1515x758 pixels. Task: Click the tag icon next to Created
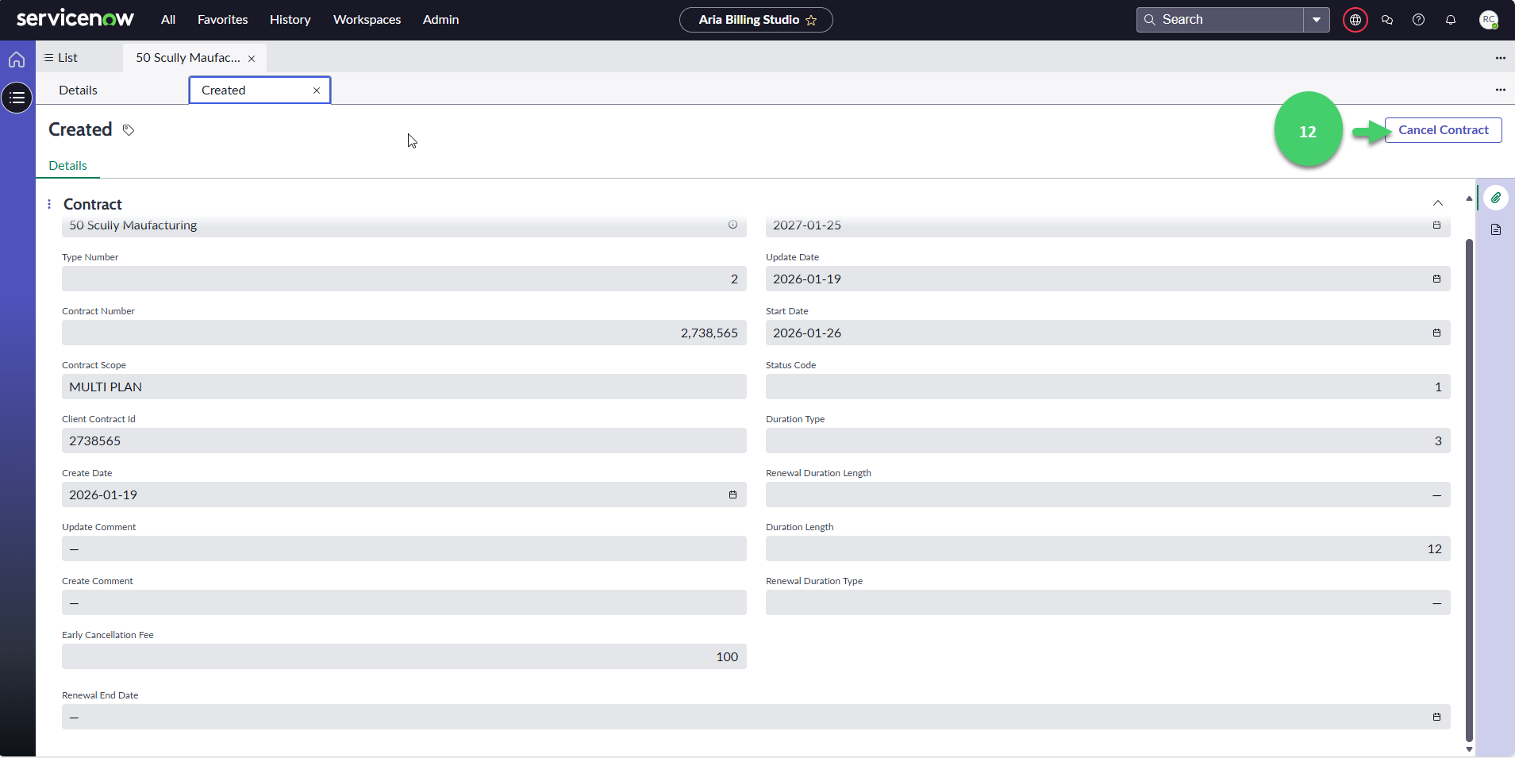coord(129,130)
